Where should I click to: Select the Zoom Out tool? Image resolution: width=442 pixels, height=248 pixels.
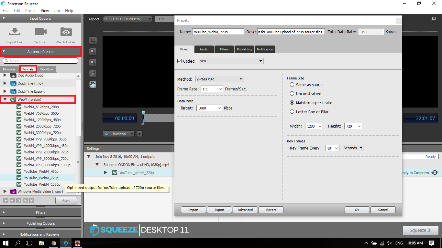[93, 62]
